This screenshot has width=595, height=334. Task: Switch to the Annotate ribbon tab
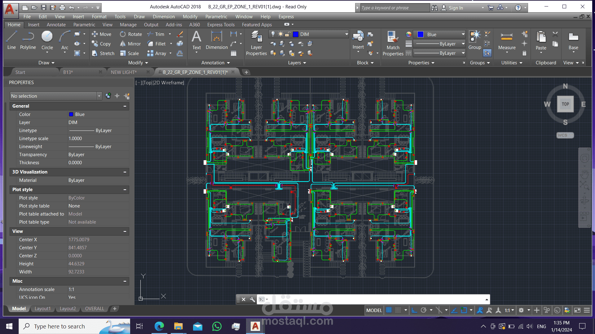click(x=56, y=25)
